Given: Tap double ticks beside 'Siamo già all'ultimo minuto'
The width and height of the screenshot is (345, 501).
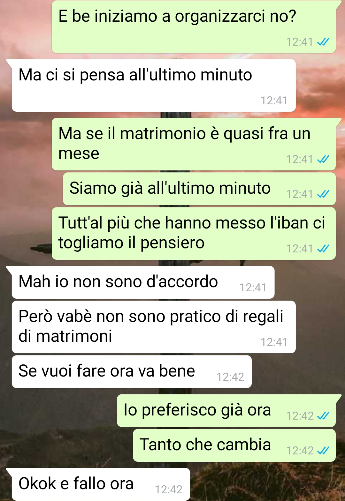Looking at the screenshot, I should pos(323,194).
